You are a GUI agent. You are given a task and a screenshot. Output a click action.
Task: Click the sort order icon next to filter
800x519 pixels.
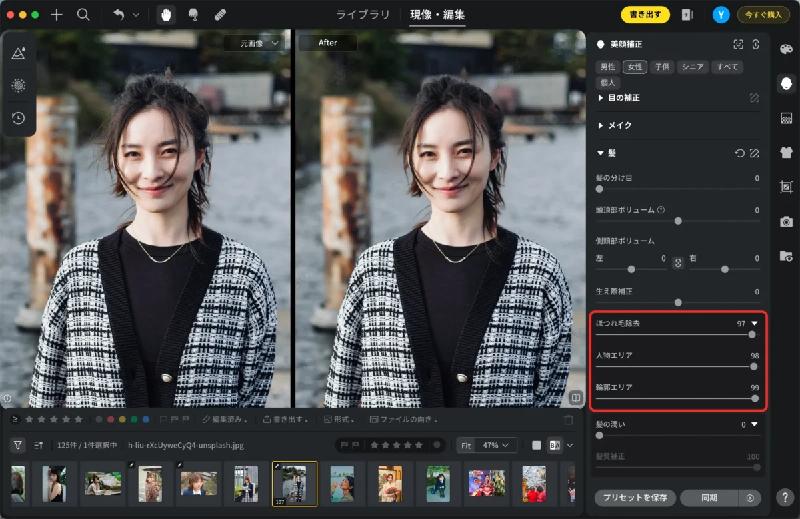click(39, 445)
